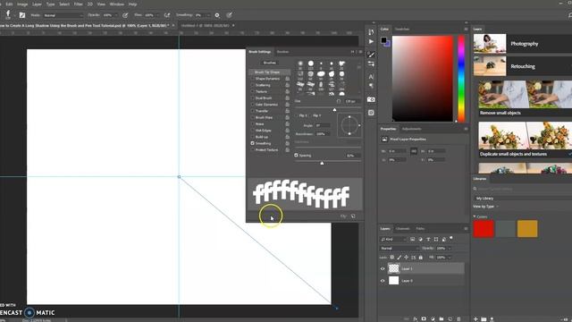Image resolution: width=572 pixels, height=322 pixels.
Task: Hide Layer 0 with its eye icon
Action: click(383, 281)
